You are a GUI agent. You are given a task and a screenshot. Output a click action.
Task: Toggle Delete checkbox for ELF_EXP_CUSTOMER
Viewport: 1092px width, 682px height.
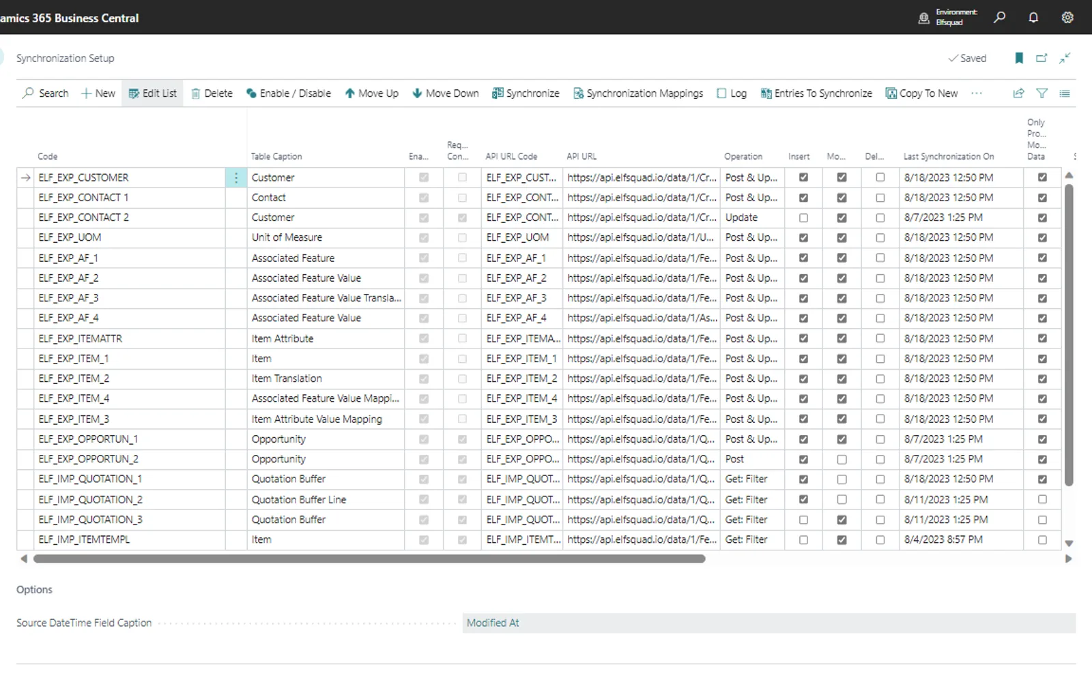(x=880, y=177)
